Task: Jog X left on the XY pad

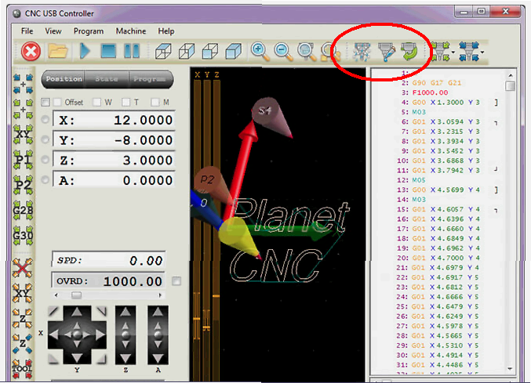Action: (x=54, y=334)
